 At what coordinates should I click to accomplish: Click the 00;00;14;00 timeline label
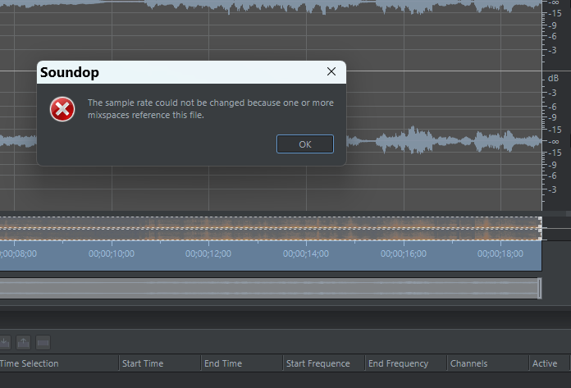[306, 253]
